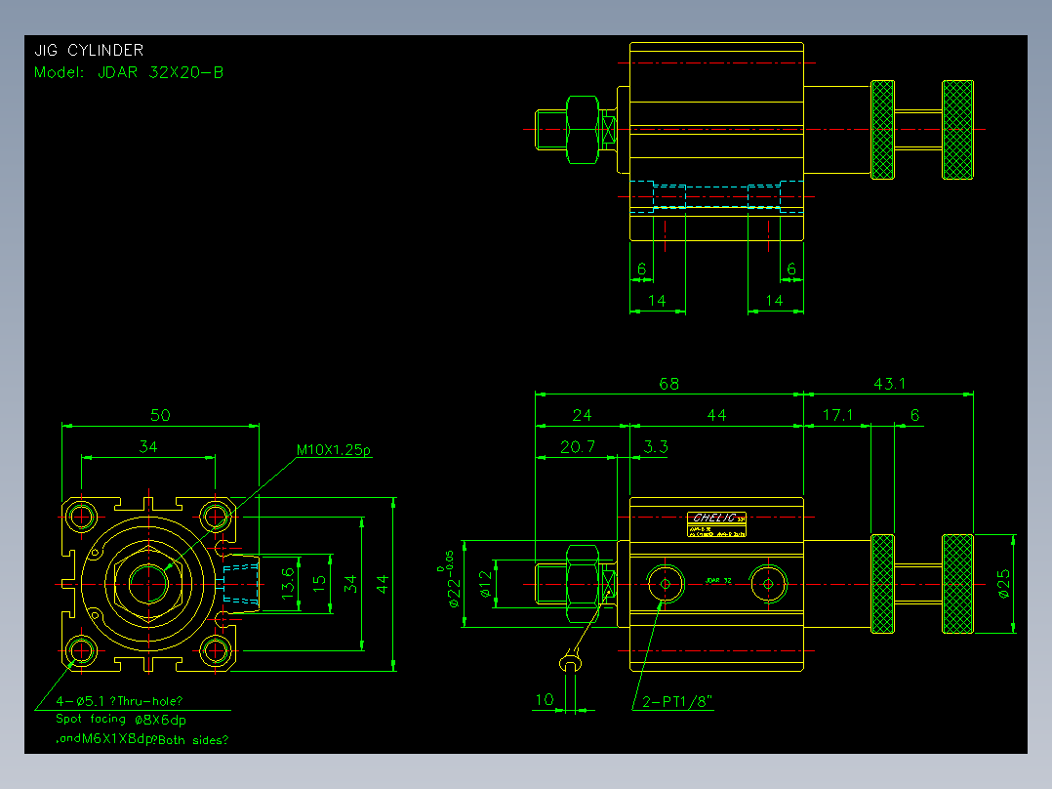Select the ø25 knob diameter dimension
1052x789 pixels.
(1003, 584)
